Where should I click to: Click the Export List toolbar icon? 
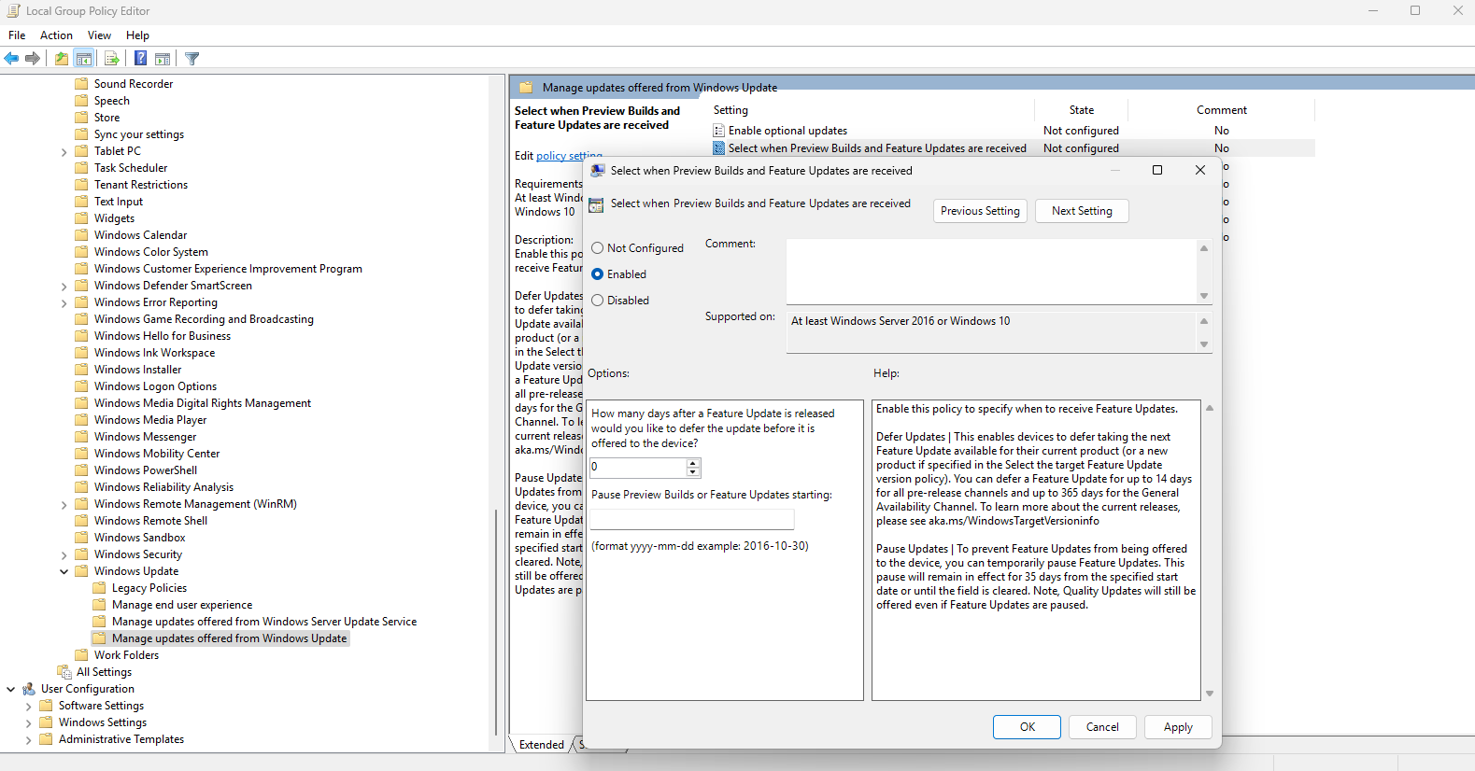point(112,59)
